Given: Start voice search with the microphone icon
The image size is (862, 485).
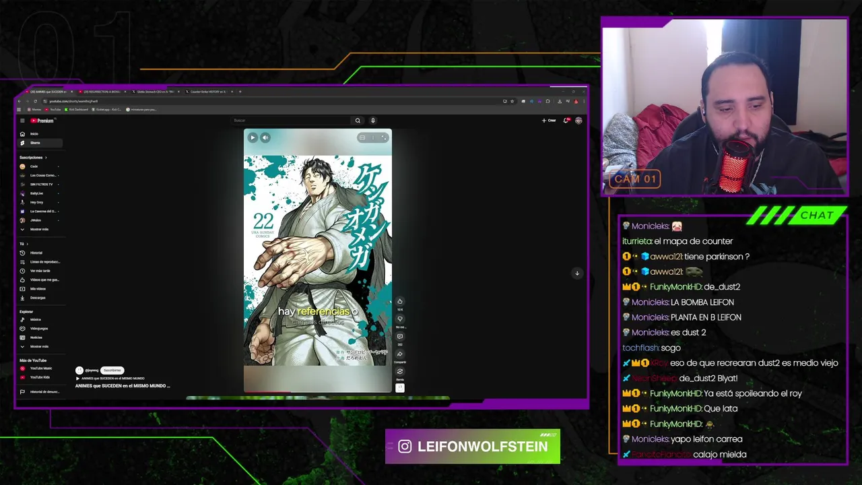Looking at the screenshot, I should [372, 121].
